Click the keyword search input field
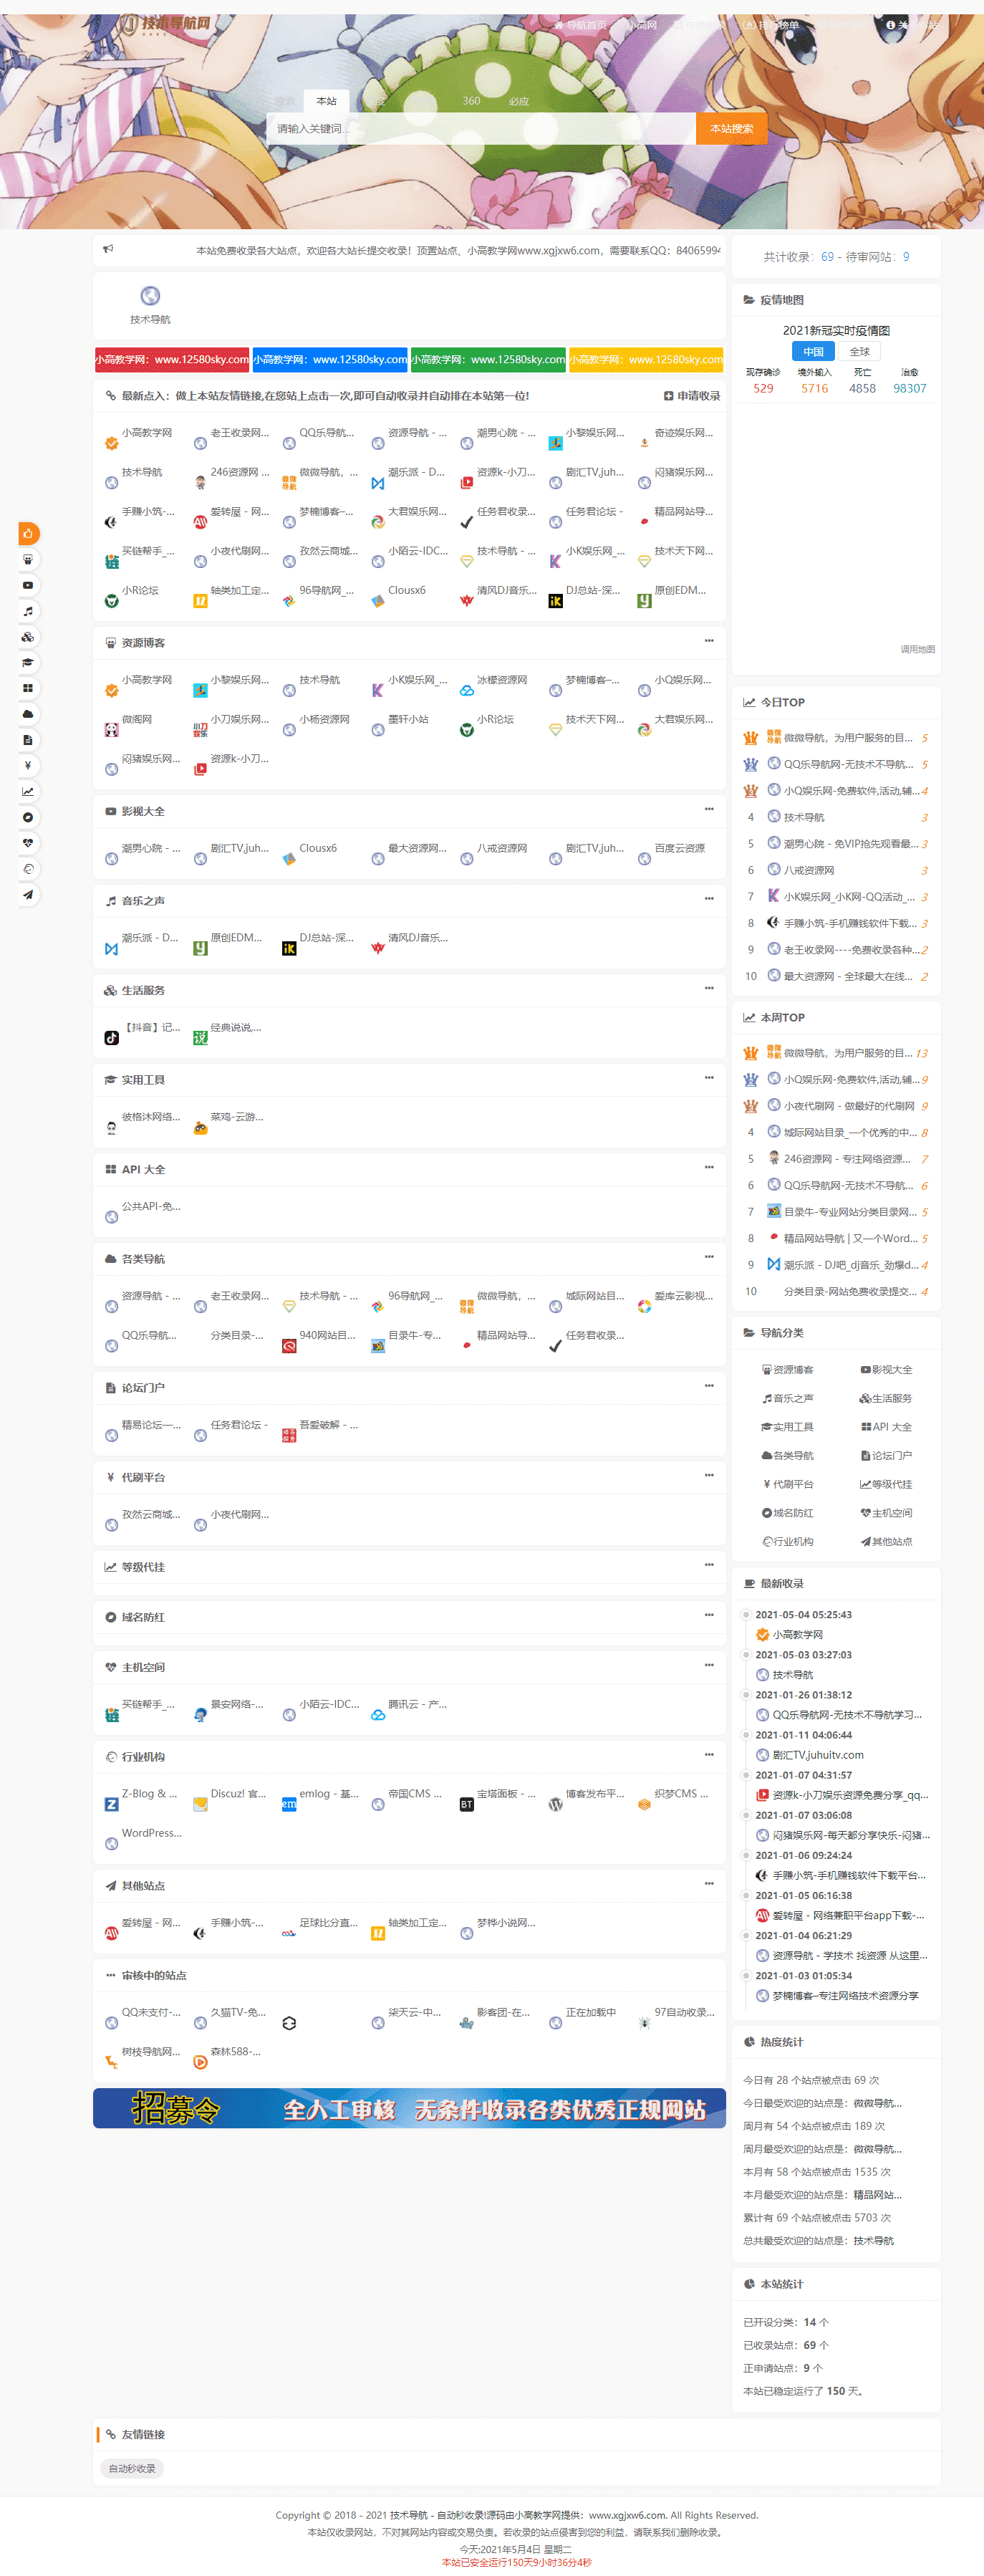 click(x=481, y=129)
